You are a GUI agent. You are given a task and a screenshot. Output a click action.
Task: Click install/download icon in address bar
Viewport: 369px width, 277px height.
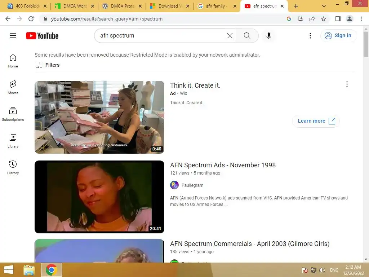pyautogui.click(x=301, y=19)
